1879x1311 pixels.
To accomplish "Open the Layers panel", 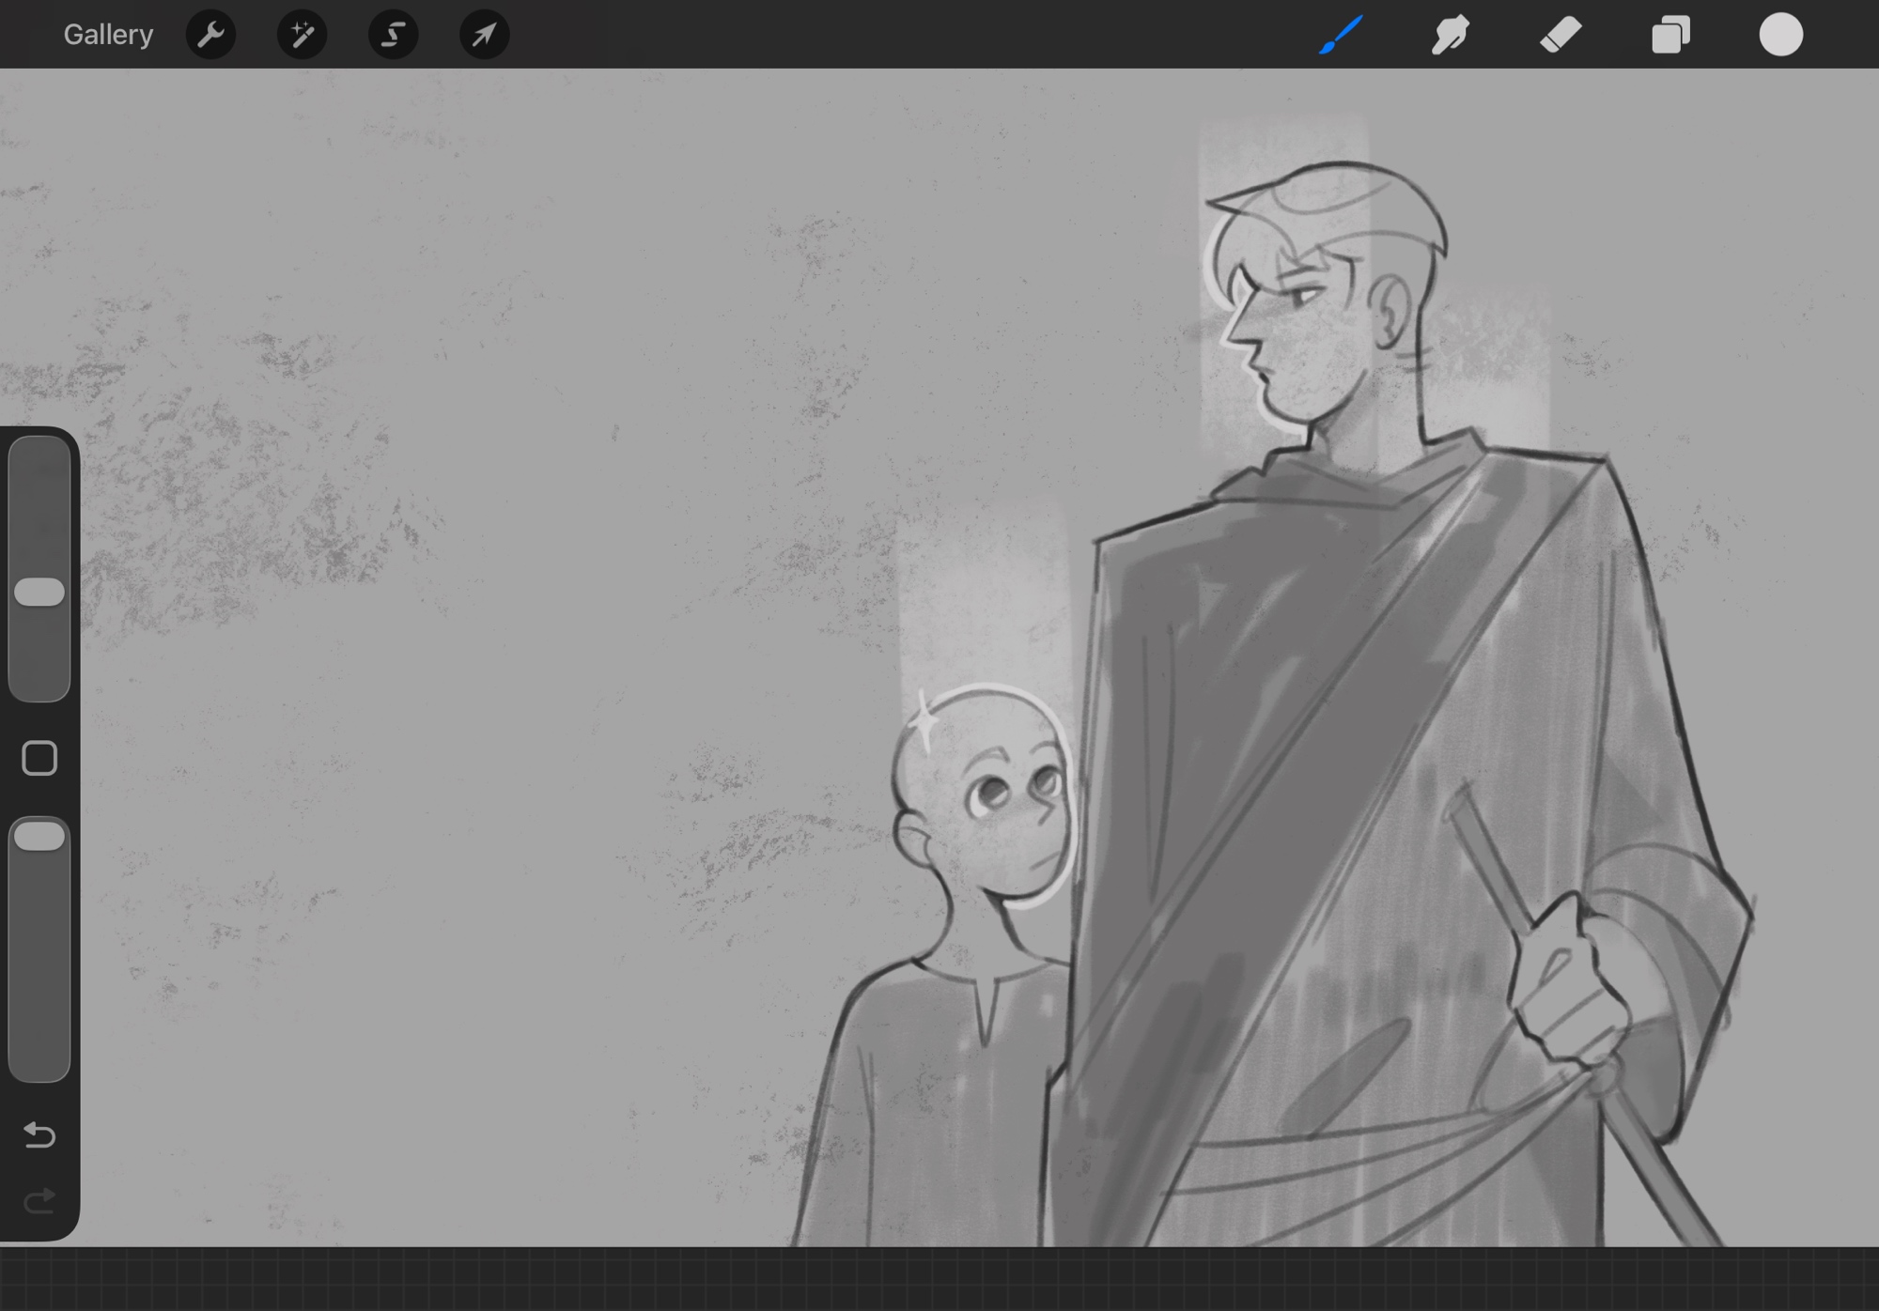I will coord(1670,35).
